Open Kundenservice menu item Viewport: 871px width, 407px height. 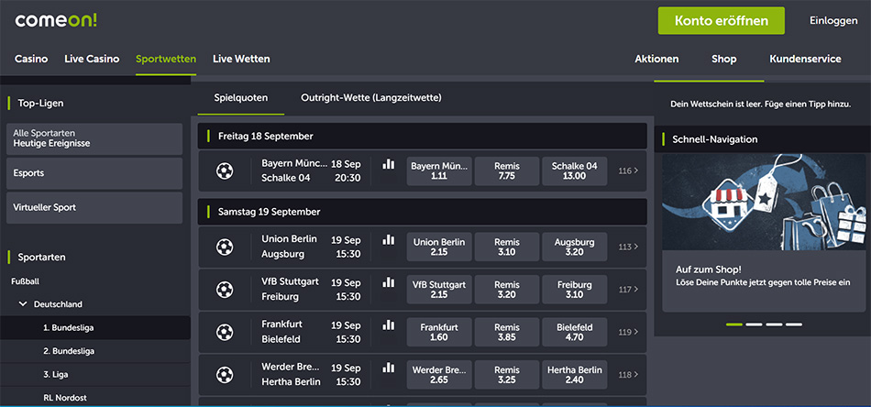[x=805, y=59]
